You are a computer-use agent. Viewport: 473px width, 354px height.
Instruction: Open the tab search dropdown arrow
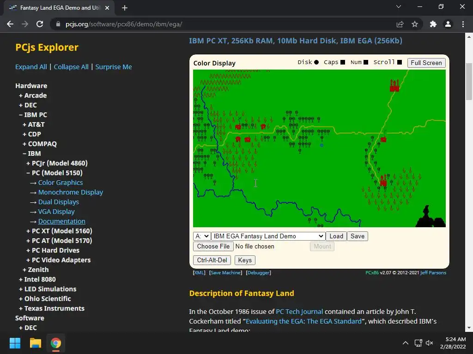coord(399,6)
